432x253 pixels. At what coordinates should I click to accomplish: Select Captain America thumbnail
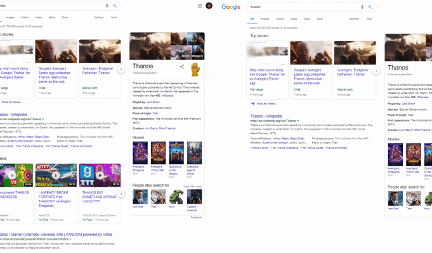tap(195, 197)
